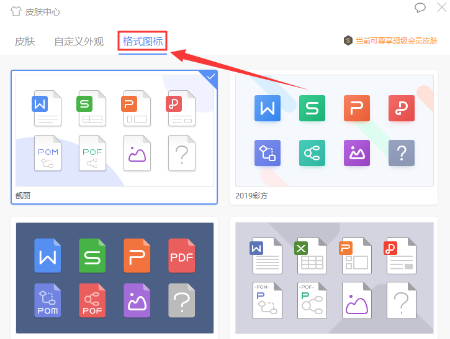Click the red POF file in dark blue theme
450x339 pixels.
click(92, 300)
